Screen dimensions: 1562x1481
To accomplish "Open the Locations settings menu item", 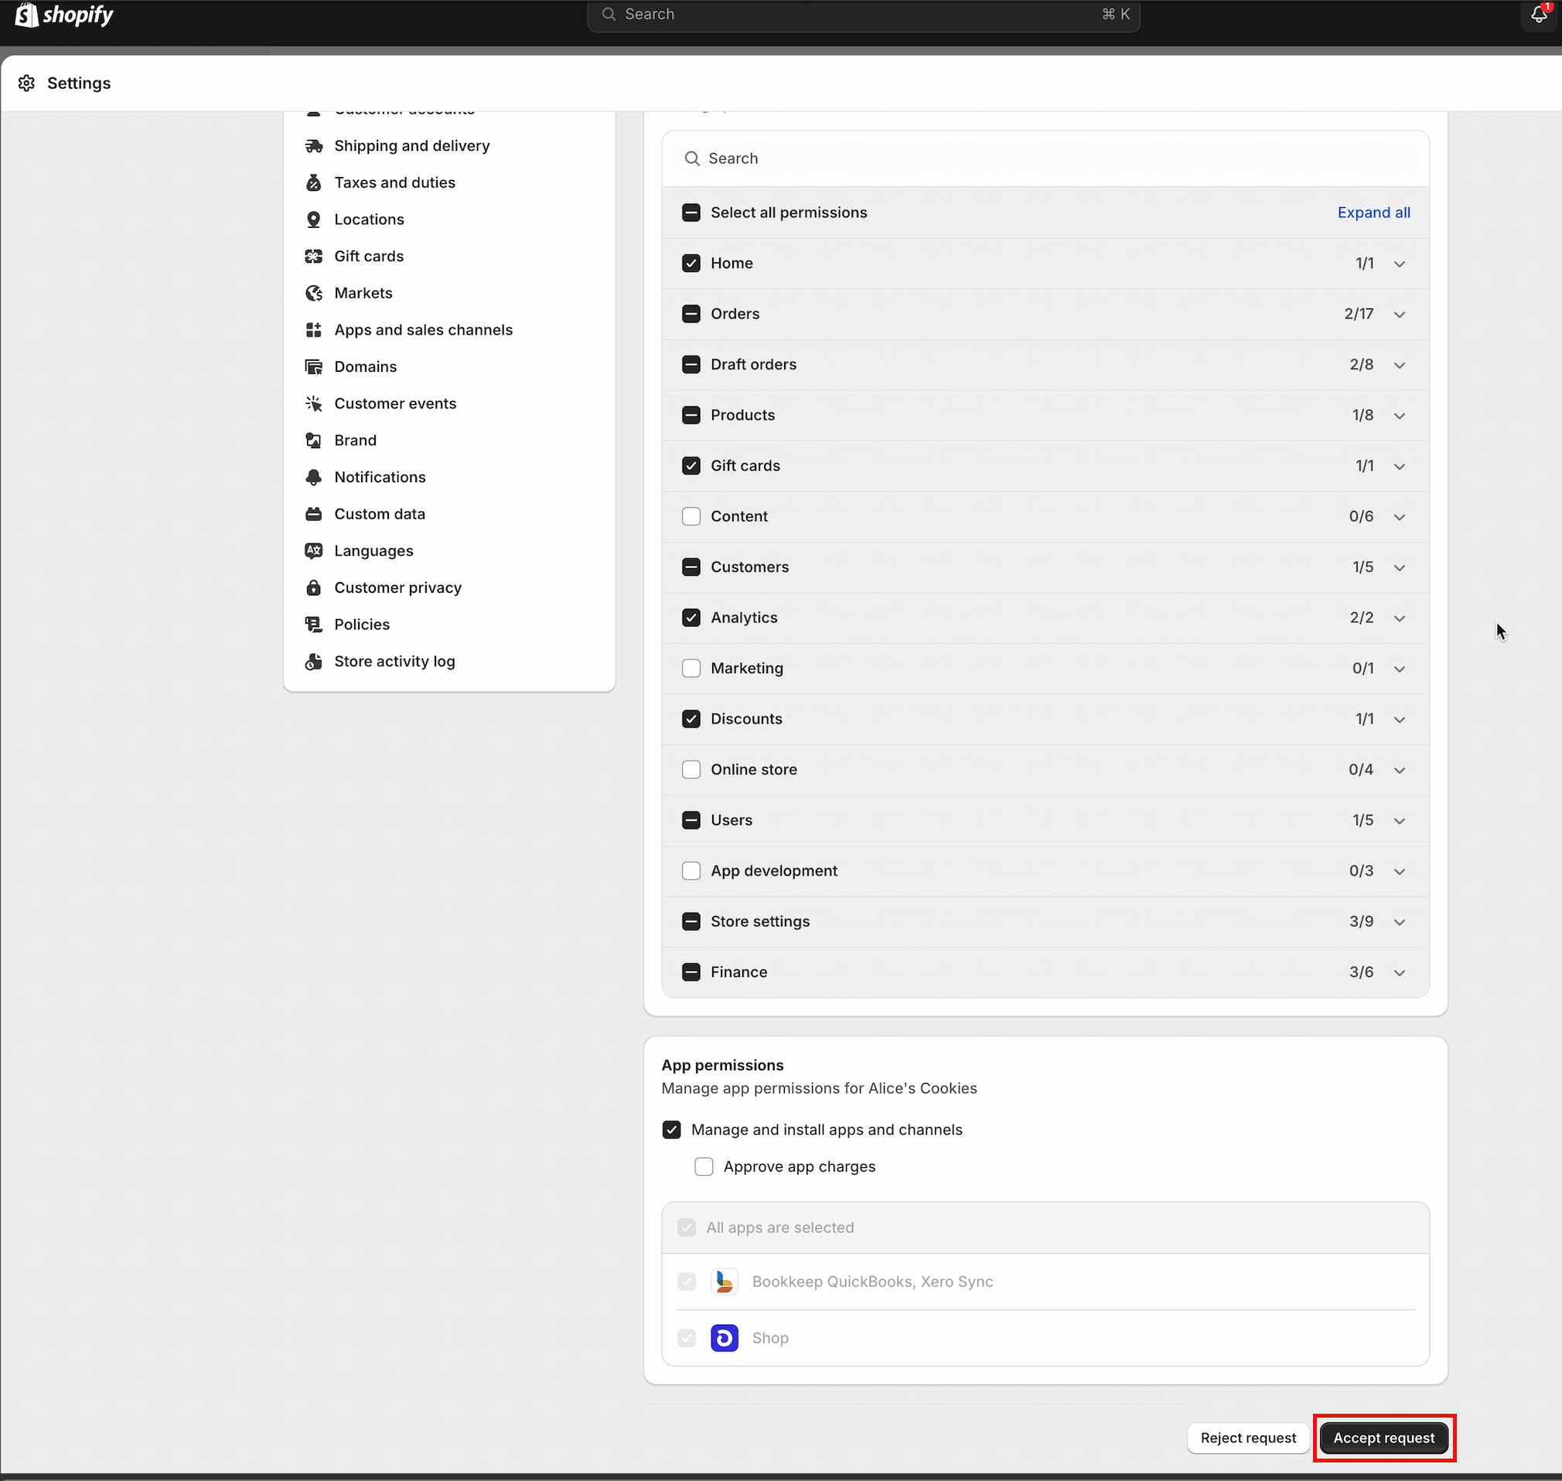I will click(x=370, y=219).
